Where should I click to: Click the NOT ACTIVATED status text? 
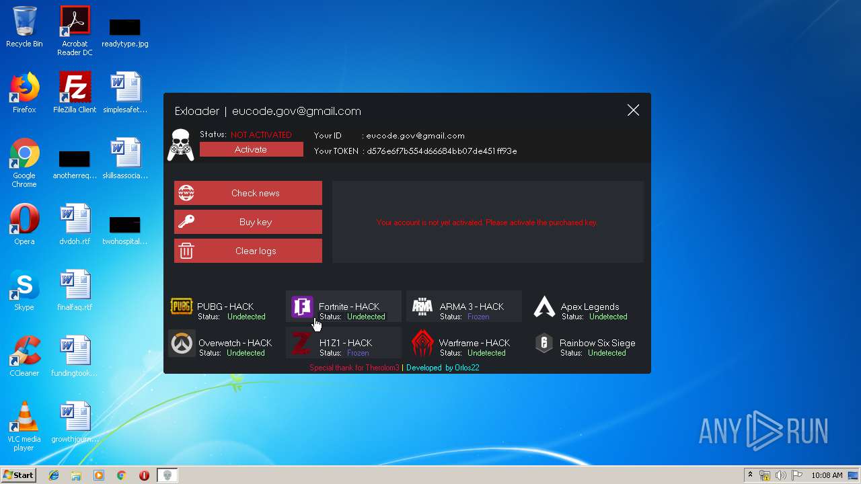coord(261,134)
